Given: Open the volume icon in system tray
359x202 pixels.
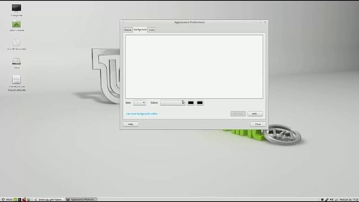Looking at the screenshot, I should 332,200.
